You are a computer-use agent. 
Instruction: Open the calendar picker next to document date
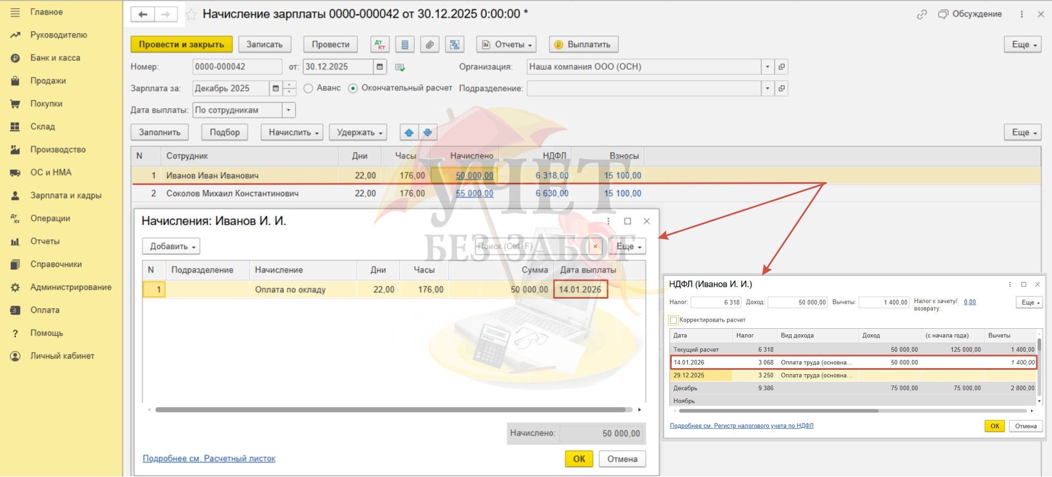pos(380,67)
